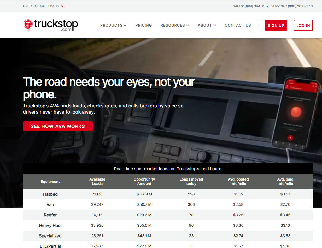Click Flatbed avg posted rate $3.15

[x=238, y=194]
